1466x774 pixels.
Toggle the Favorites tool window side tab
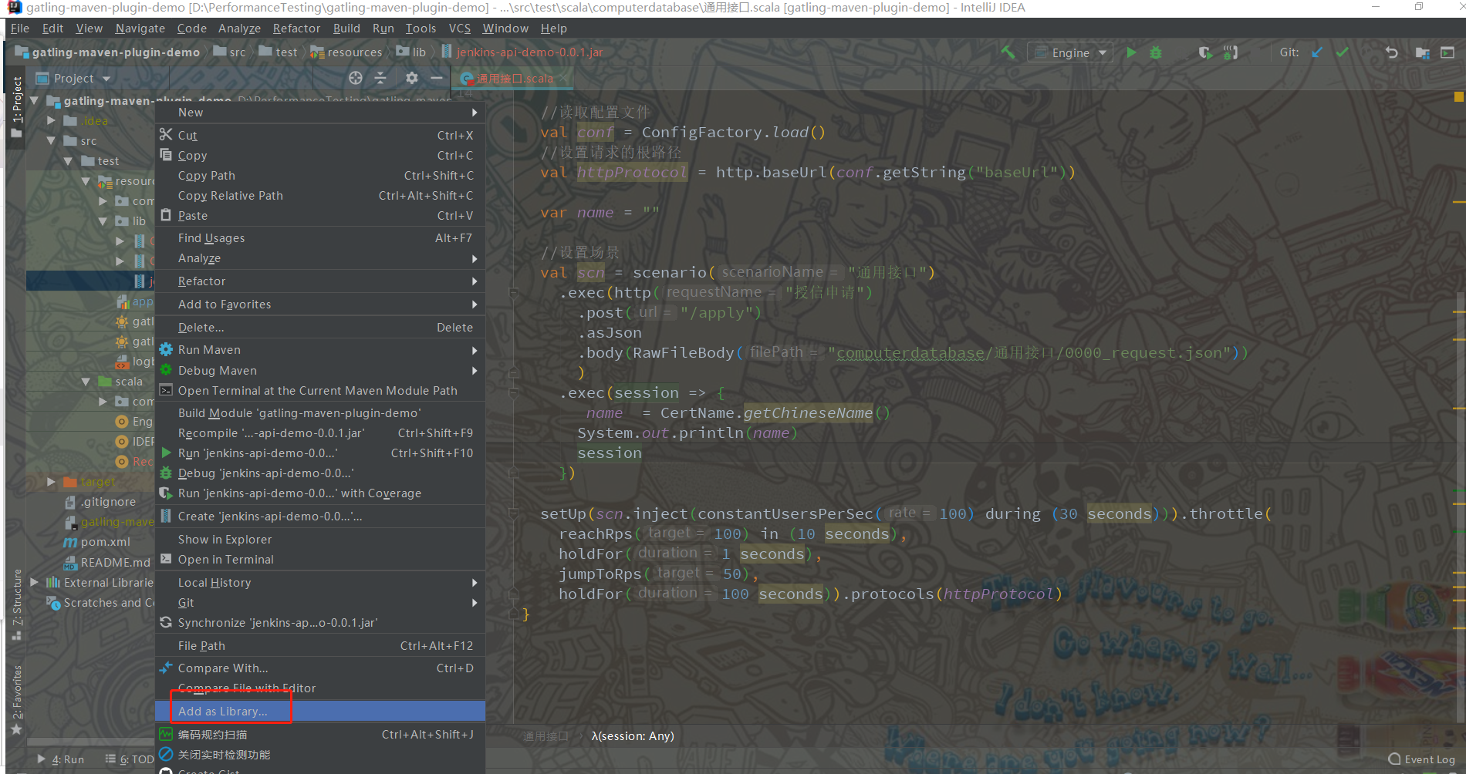17,694
